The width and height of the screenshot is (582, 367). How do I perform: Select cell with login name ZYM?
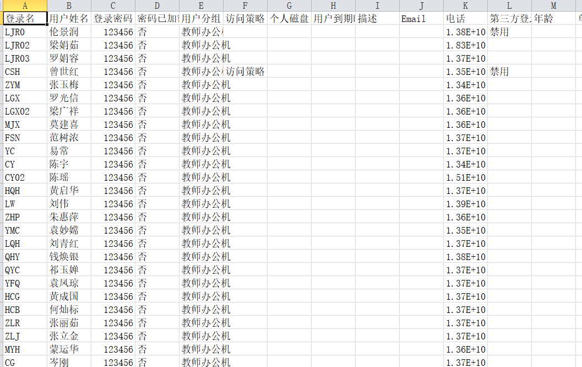tap(25, 85)
